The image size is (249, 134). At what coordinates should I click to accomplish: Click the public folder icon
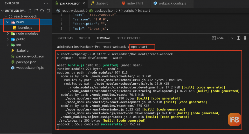(x=13, y=39)
